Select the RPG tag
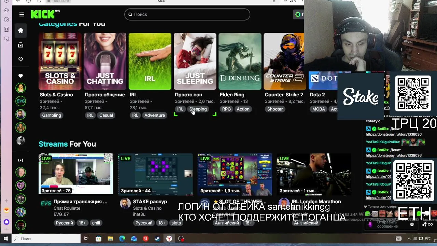Image resolution: width=437 pixels, height=246 pixels. coord(226,109)
